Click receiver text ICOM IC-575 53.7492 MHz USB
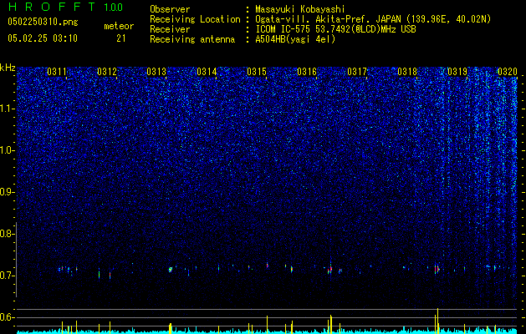 (335, 29)
